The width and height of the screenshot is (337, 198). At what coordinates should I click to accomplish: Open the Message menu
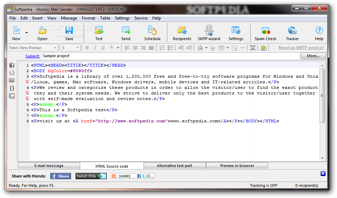[x=69, y=18]
